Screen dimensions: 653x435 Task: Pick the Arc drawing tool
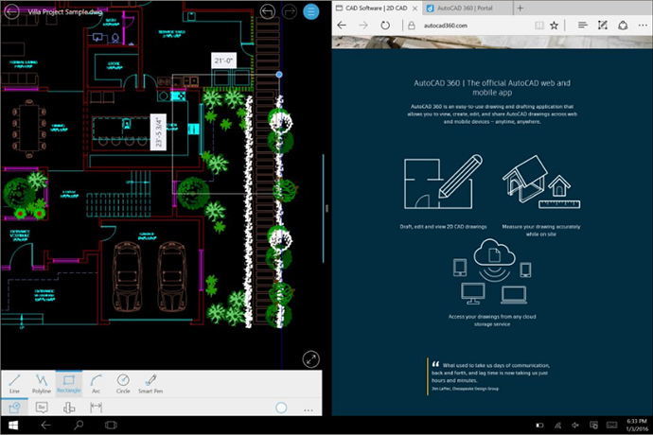[96, 382]
